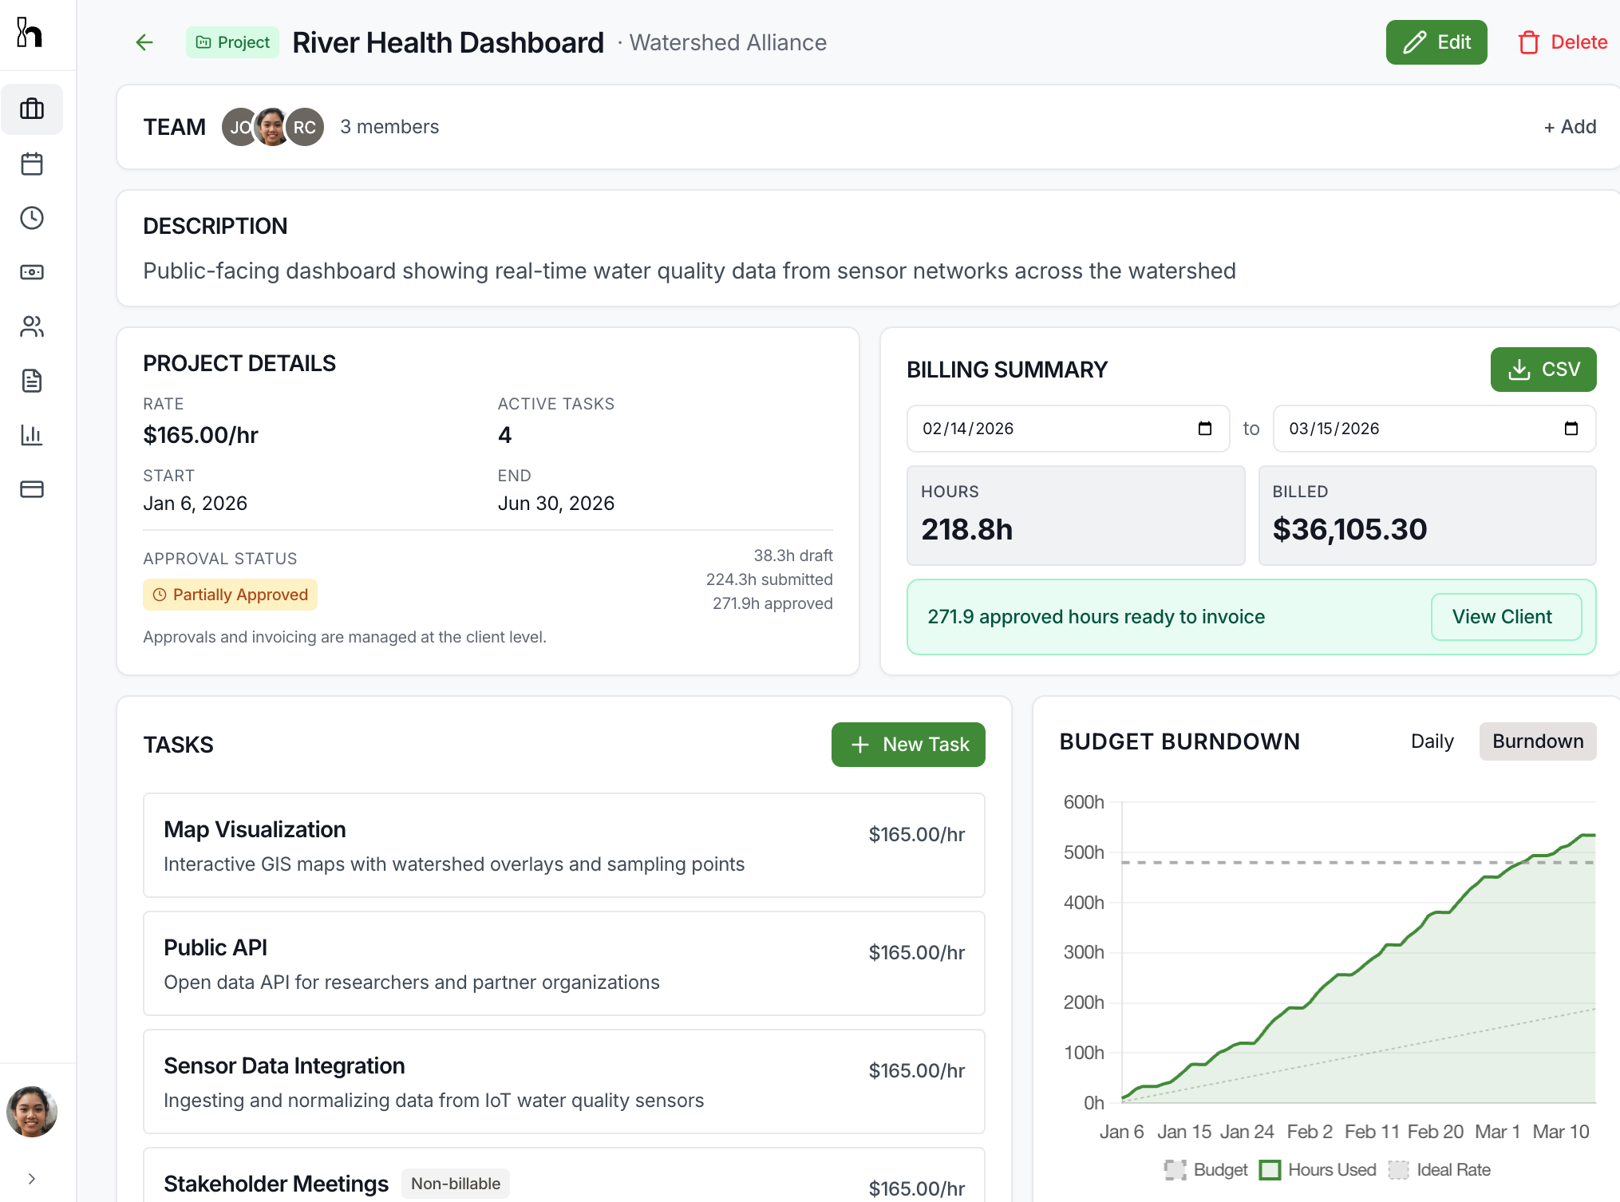Expand the sidebar with the chevron arrow
Image resolution: width=1620 pixels, height=1202 pixels.
(32, 1177)
